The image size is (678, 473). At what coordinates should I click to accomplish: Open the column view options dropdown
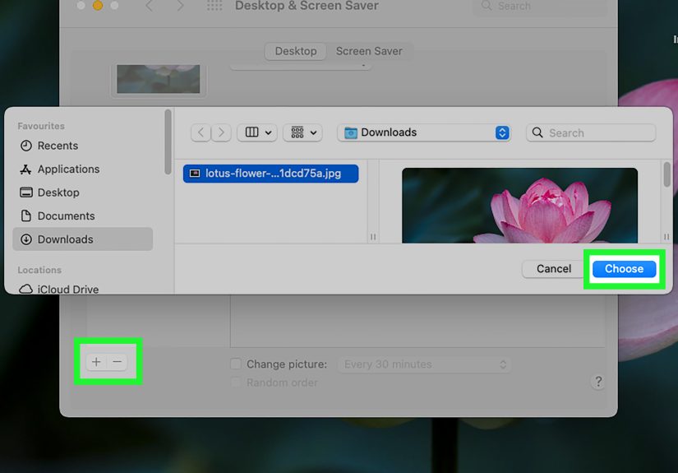(257, 132)
